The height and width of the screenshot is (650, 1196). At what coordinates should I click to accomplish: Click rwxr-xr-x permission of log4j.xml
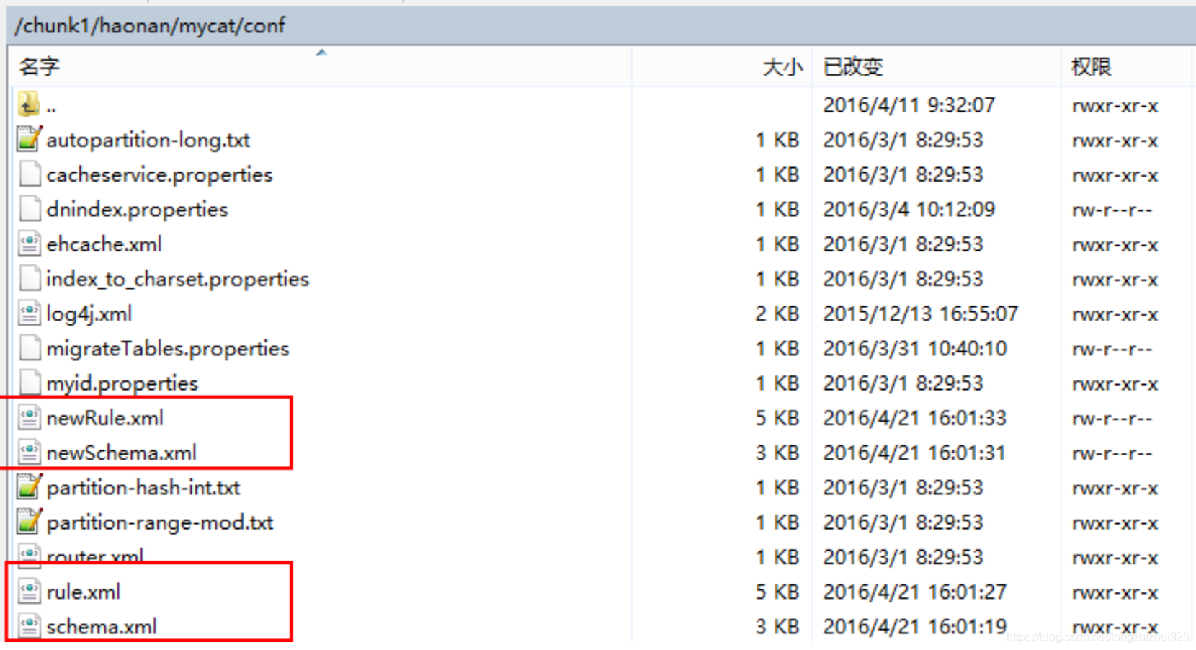pos(1115,314)
